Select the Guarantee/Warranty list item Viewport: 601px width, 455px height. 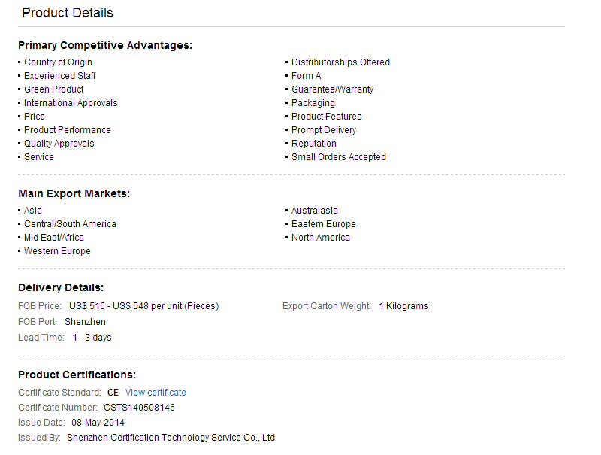click(332, 89)
